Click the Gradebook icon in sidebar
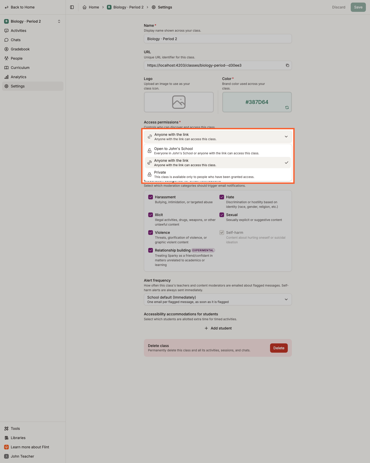 click(x=6, y=49)
